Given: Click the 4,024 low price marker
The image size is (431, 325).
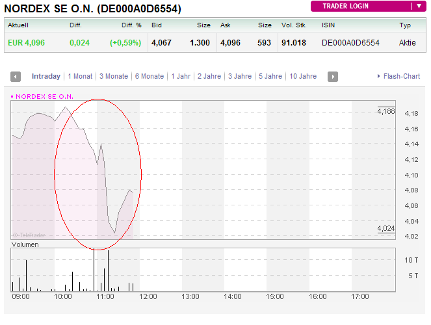Looking at the screenshot, I should click(x=385, y=228).
